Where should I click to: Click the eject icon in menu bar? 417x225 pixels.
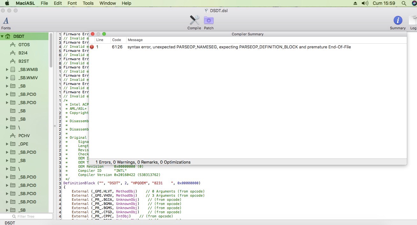click(355, 3)
